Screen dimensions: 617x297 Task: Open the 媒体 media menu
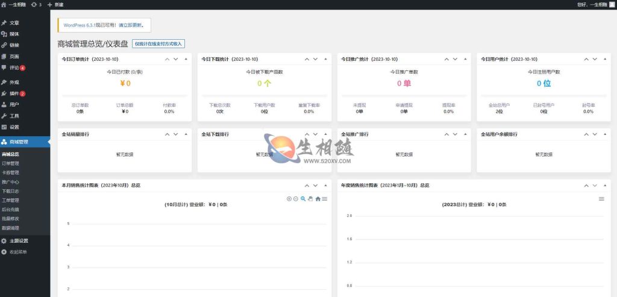pos(25,34)
